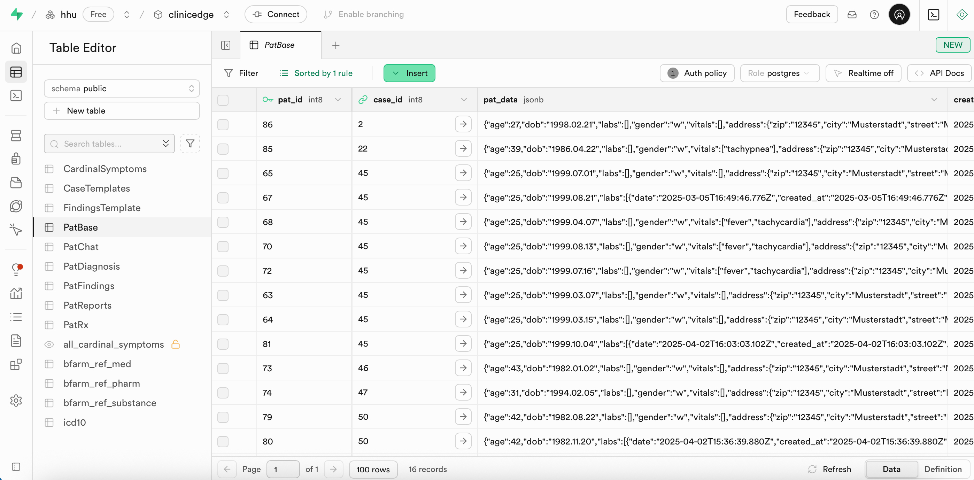974x480 pixels.
Task: Open the Role postgres dropdown
Action: 780,73
